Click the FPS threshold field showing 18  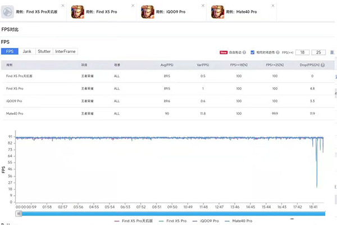click(x=302, y=52)
